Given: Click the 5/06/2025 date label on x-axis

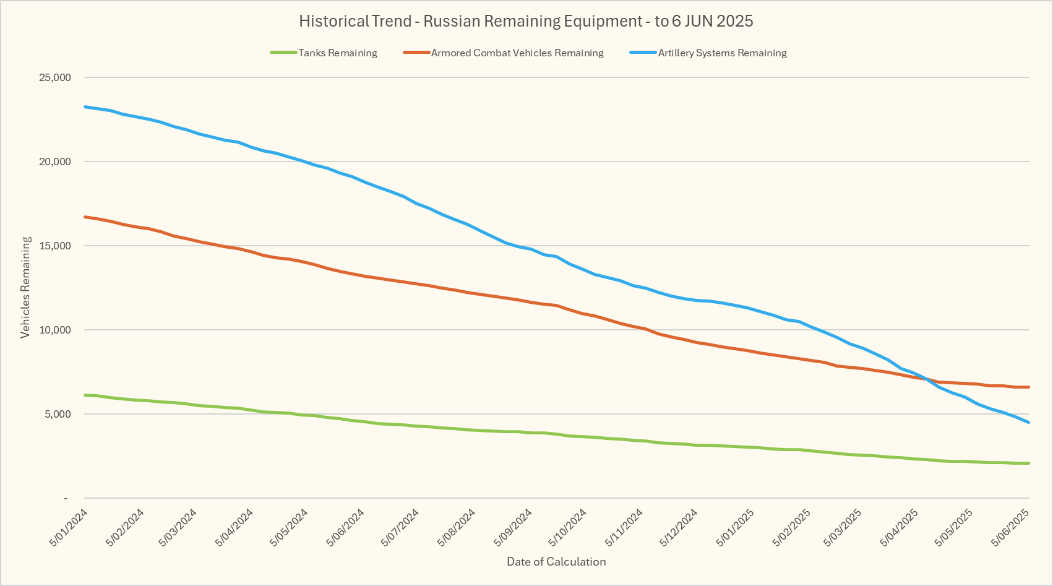Looking at the screenshot, I should (1010, 527).
